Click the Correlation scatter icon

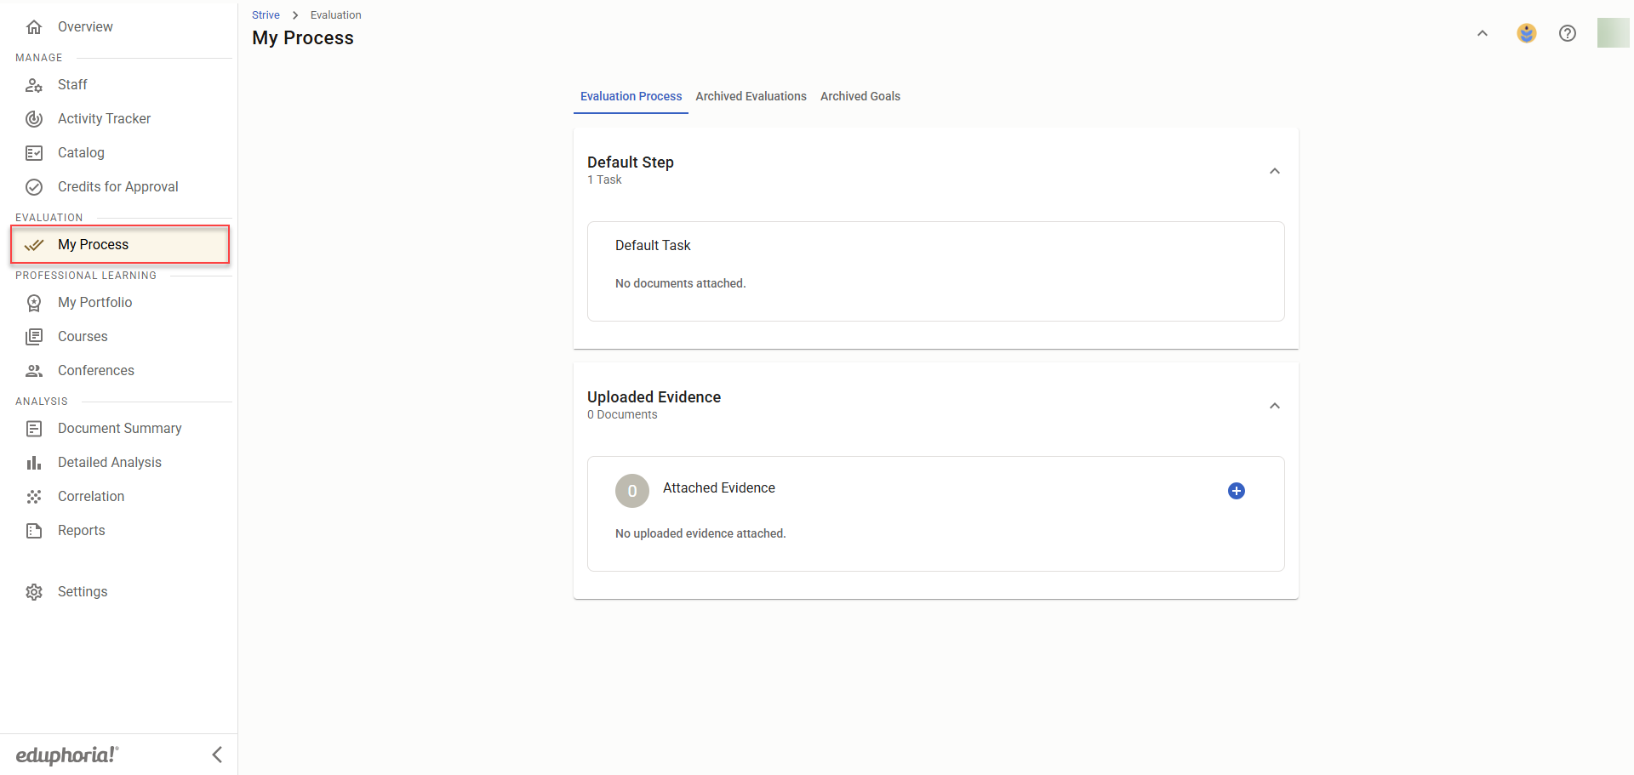tap(34, 497)
